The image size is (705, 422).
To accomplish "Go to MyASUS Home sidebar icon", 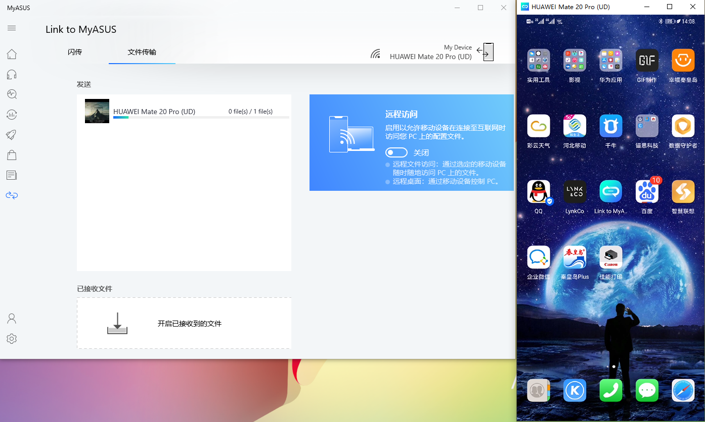I will click(x=12, y=54).
